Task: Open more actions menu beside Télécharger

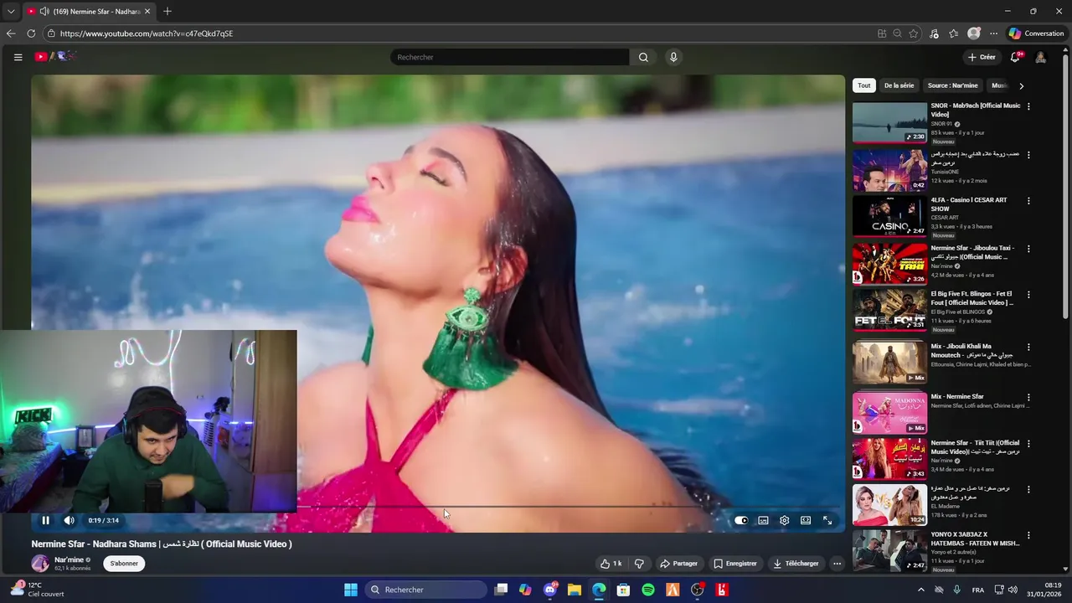Action: pos(837,564)
